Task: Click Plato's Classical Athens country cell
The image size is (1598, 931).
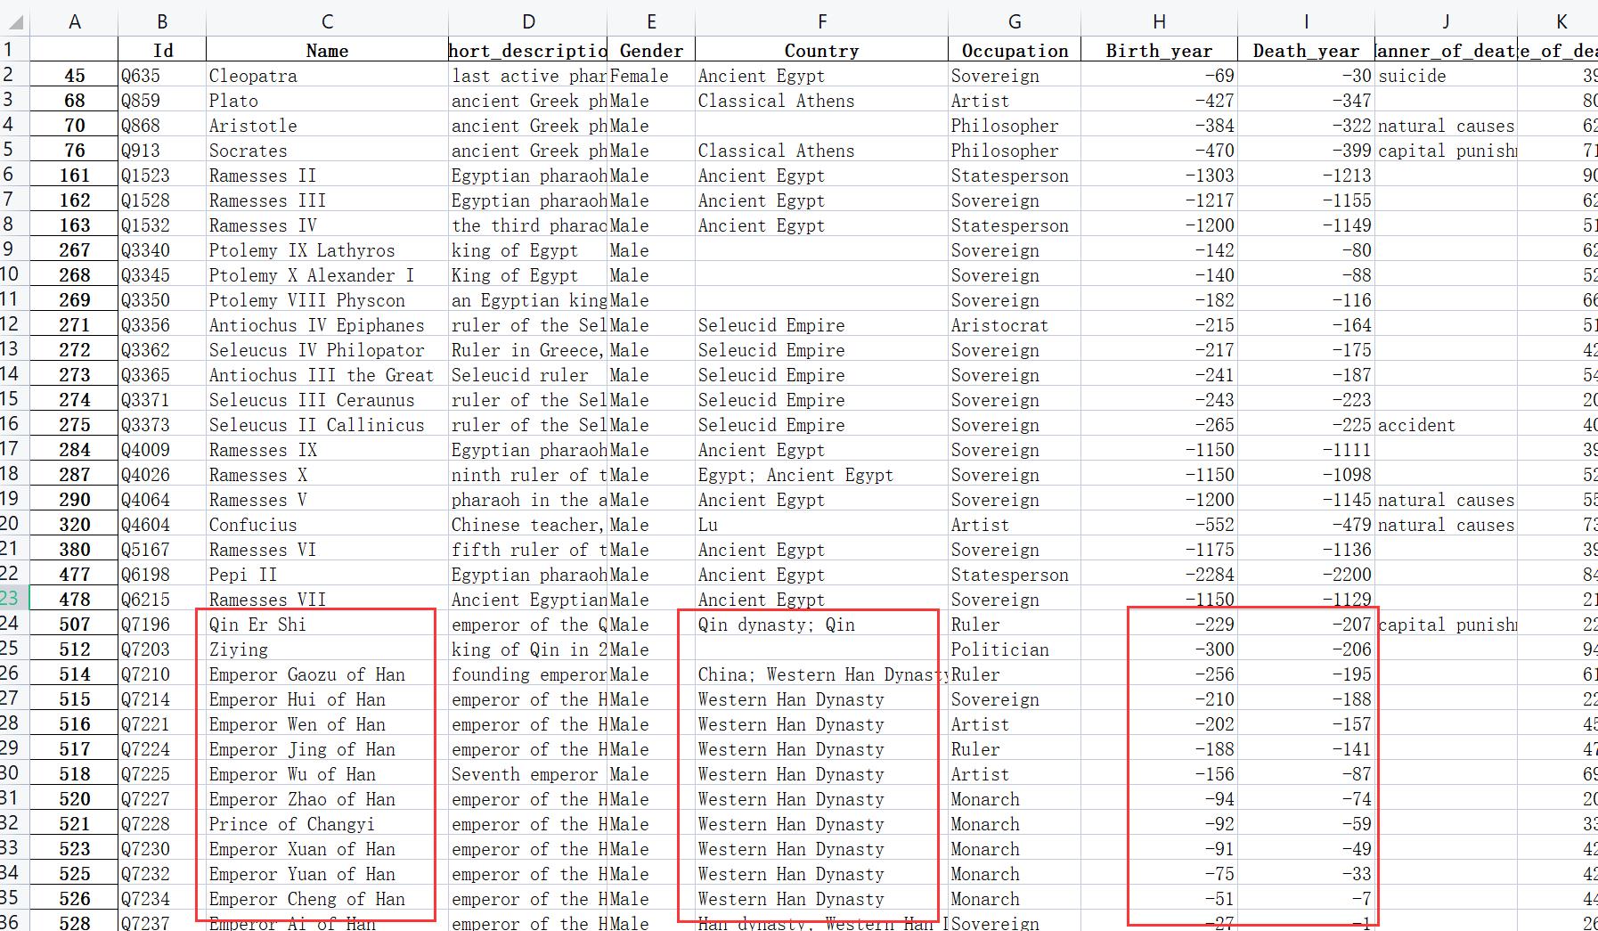Action: click(821, 101)
